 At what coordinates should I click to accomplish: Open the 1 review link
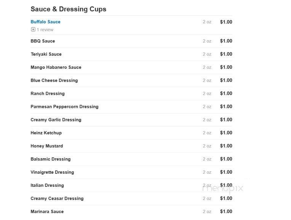point(45,30)
